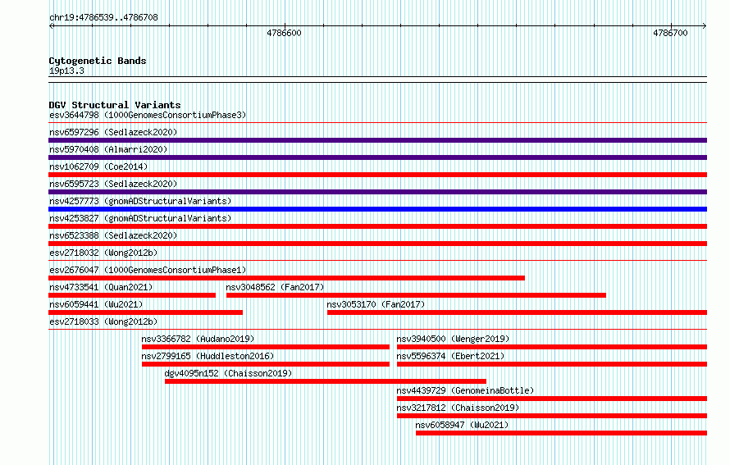Click the nsv4733541 (Quan2021) label

coord(101,287)
